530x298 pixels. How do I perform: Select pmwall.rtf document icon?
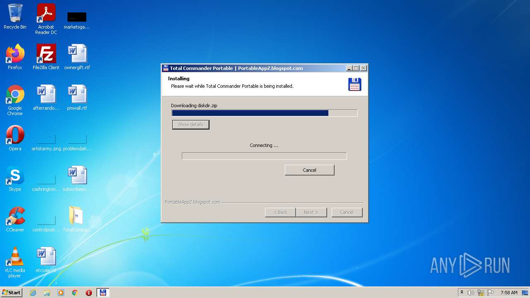pos(77,98)
